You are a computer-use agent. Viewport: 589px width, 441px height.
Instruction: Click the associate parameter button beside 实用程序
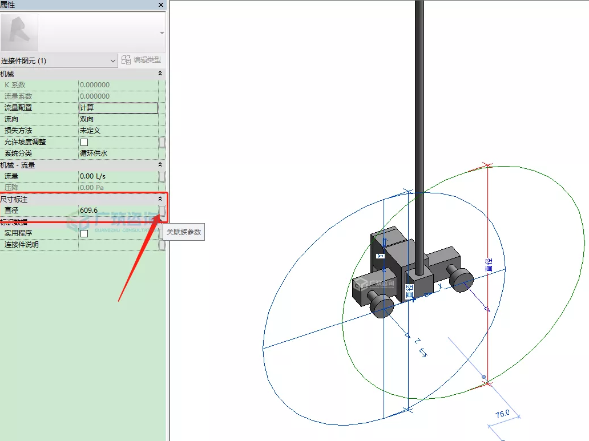[x=163, y=233]
